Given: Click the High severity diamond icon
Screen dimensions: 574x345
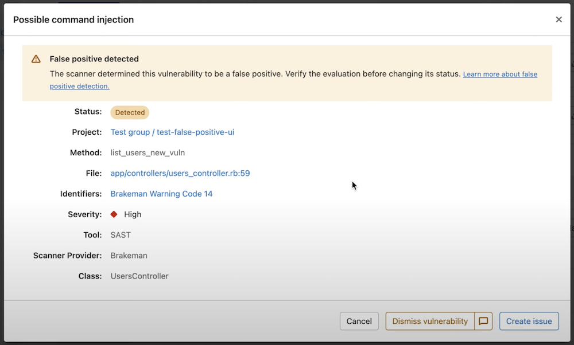Looking at the screenshot, I should pos(113,214).
